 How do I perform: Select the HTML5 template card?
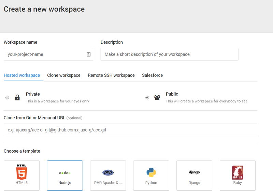coord(21,175)
